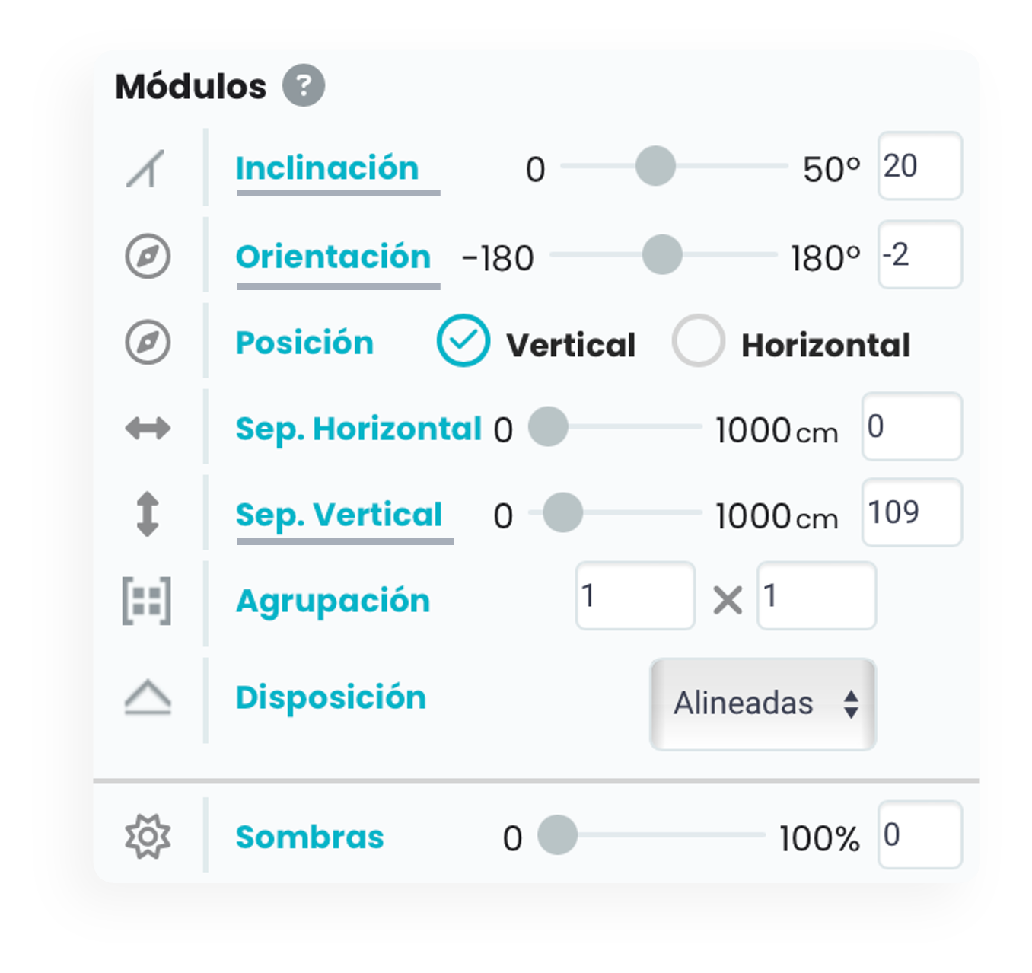Screen dimensions: 1032x973
Task: Open the Orientación underlined link
Action: pos(333,257)
